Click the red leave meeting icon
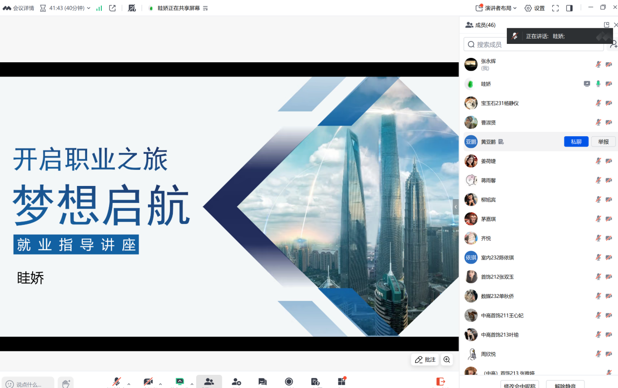Image resolution: width=618 pixels, height=388 pixels. [x=440, y=382]
